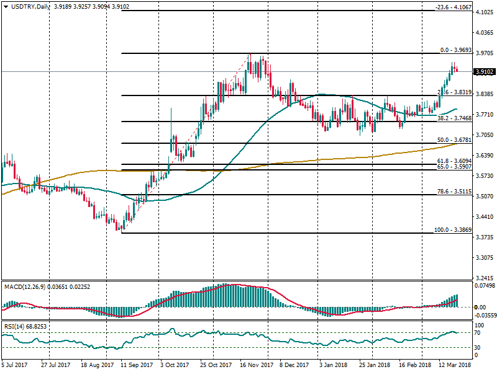This screenshot has height=372, width=497.
Task: Select the 100.0 - 3.3869 Fibonacci level label
Action: (x=454, y=230)
